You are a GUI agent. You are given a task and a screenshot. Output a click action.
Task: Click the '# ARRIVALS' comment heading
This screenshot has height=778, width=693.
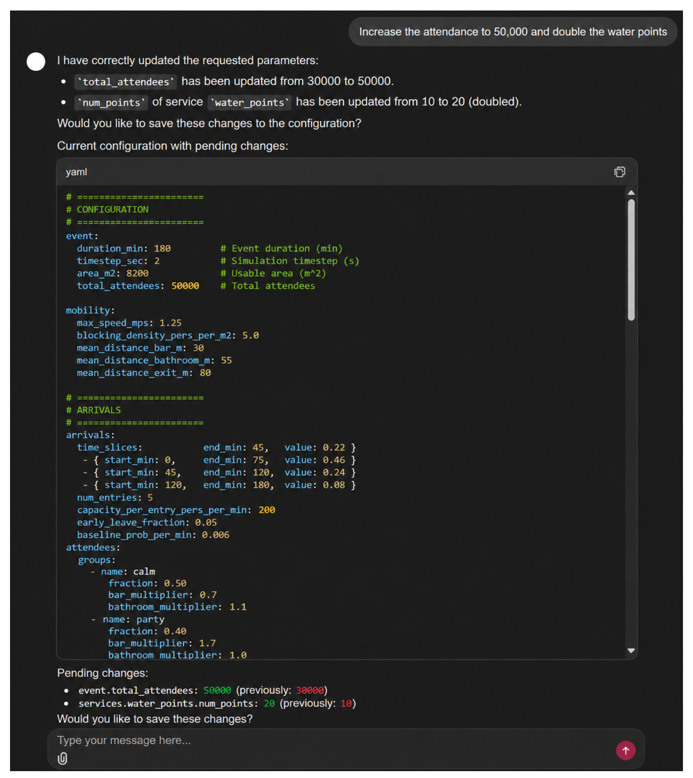click(x=94, y=410)
